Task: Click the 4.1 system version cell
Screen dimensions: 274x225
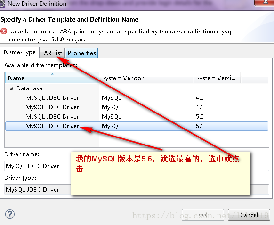Action: (x=200, y=107)
